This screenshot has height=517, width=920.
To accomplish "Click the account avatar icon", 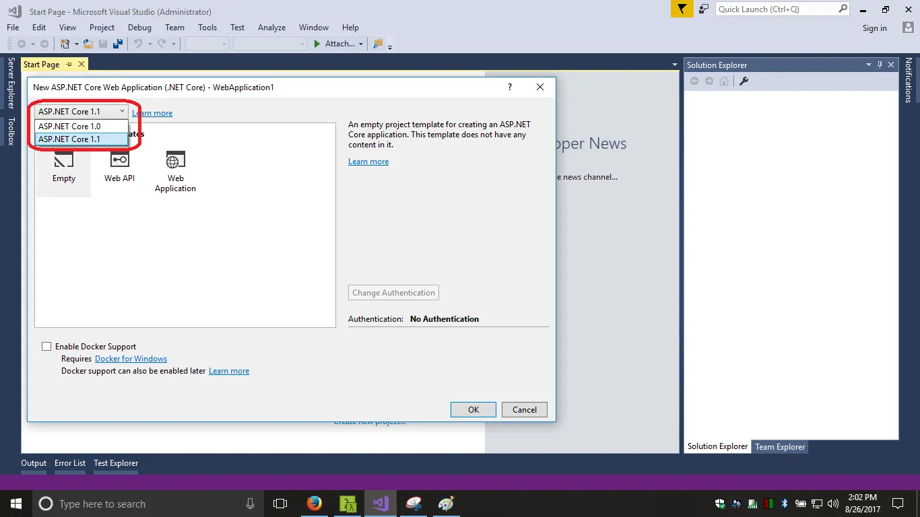I will 908,28.
